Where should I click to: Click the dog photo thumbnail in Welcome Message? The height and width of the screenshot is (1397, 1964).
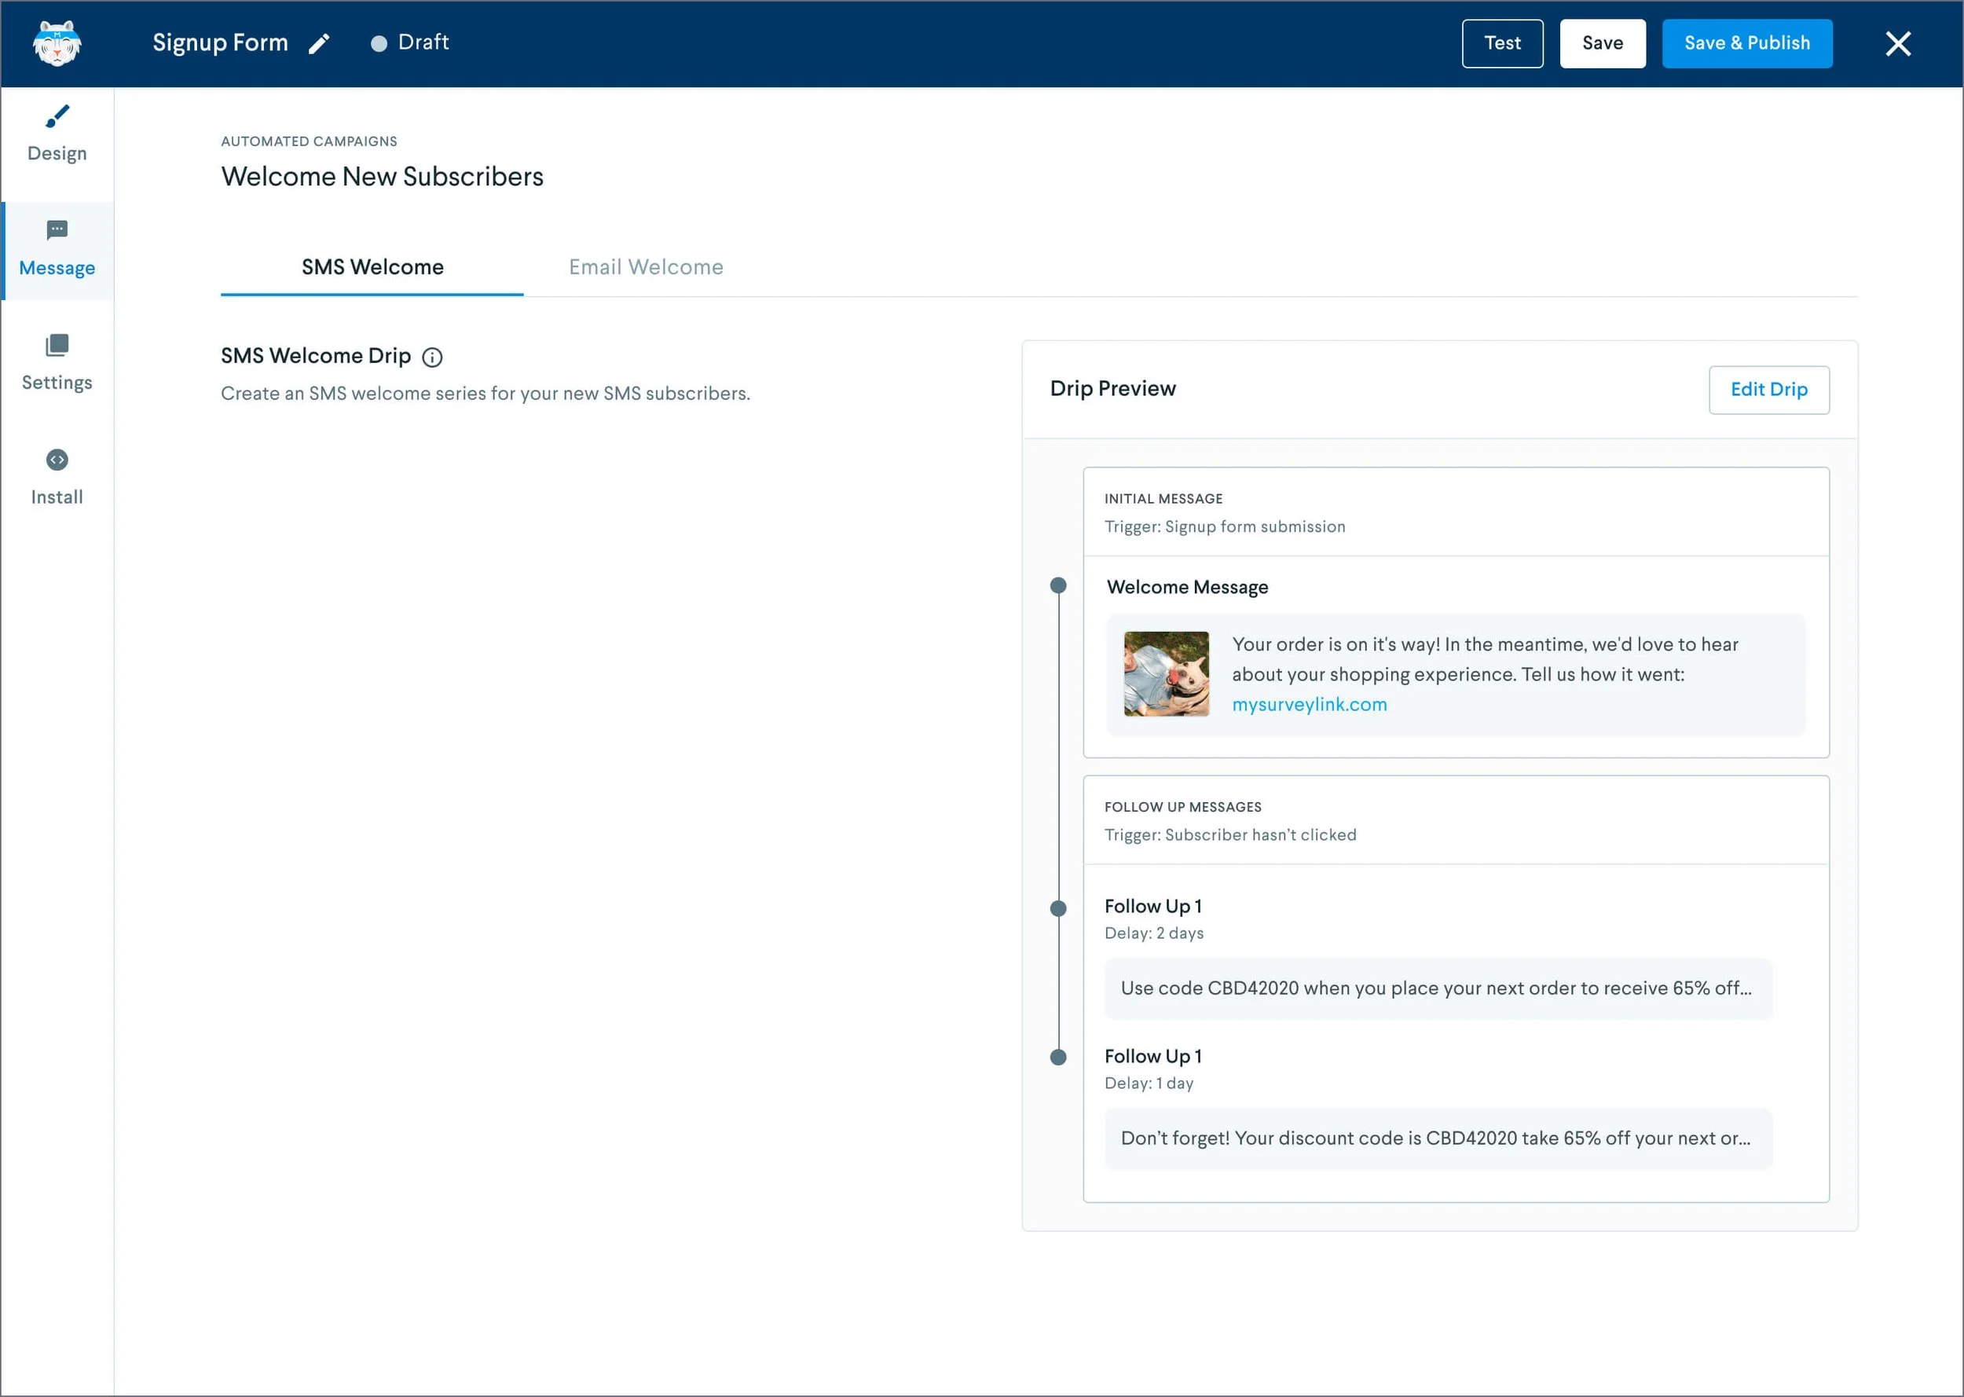[x=1166, y=674]
